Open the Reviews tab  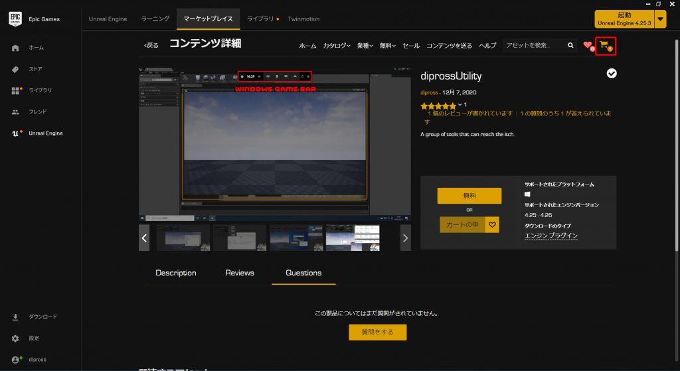(239, 273)
